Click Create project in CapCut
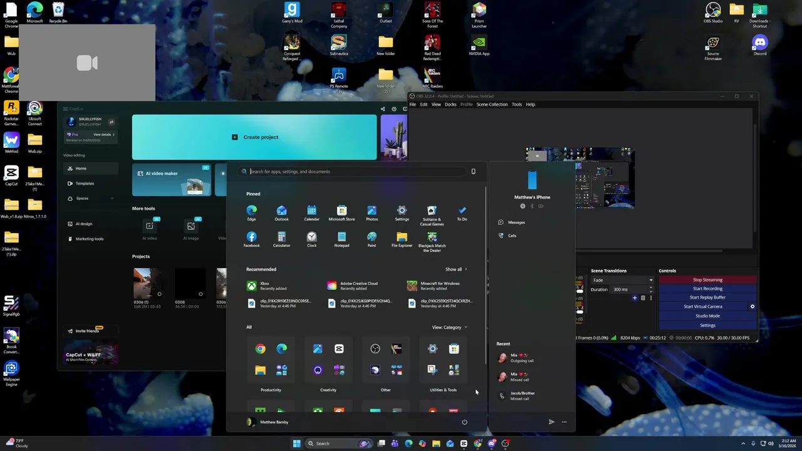Viewport: 802px width, 451px height. pos(254,137)
